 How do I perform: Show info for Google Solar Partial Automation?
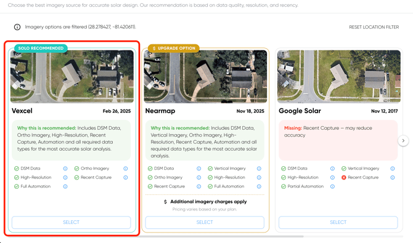click(x=332, y=186)
